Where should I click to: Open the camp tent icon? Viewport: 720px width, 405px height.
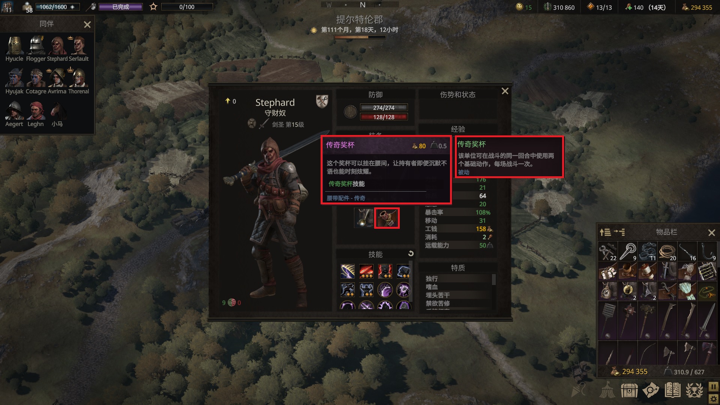coord(607,390)
